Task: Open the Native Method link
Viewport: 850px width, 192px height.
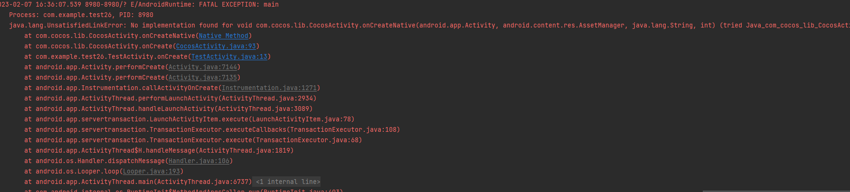Action: (223, 36)
